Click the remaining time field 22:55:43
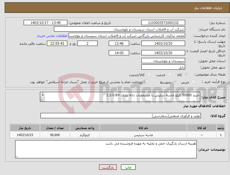Screen dimensions: 230x175 click(57, 43)
